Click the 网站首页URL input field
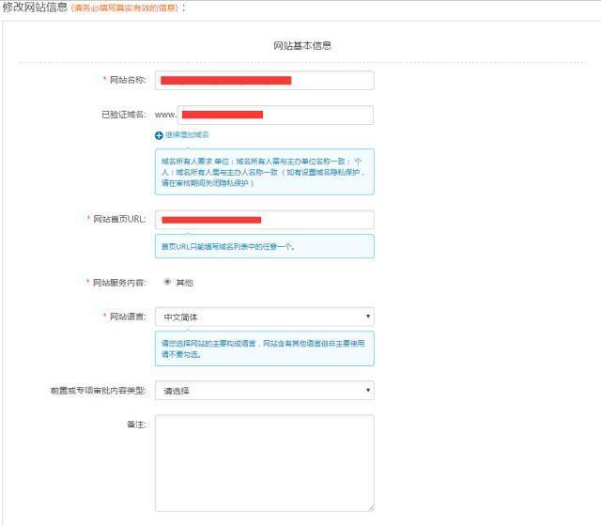The width and height of the screenshot is (601, 526). pos(264,220)
